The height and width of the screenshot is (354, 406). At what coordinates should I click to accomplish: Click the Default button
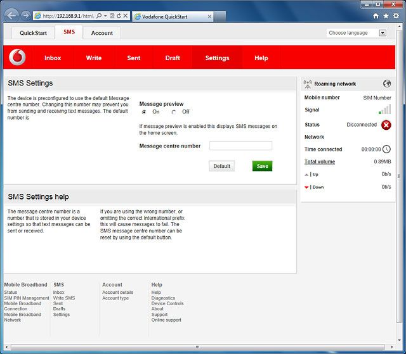click(x=221, y=166)
